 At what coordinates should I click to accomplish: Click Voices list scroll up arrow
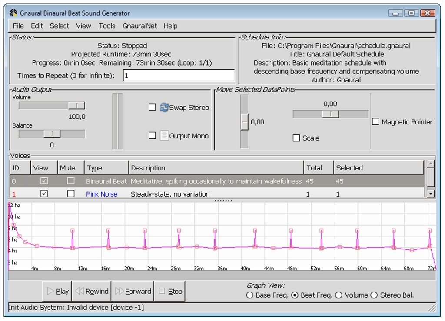pyautogui.click(x=431, y=164)
